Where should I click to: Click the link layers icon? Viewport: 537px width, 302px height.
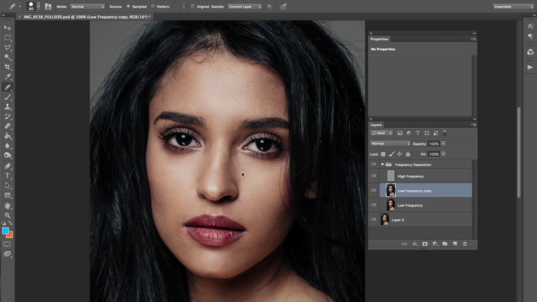(405, 244)
